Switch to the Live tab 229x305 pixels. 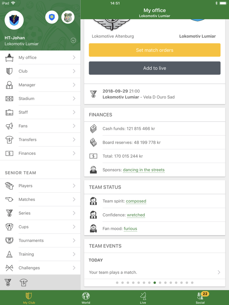coord(143,298)
